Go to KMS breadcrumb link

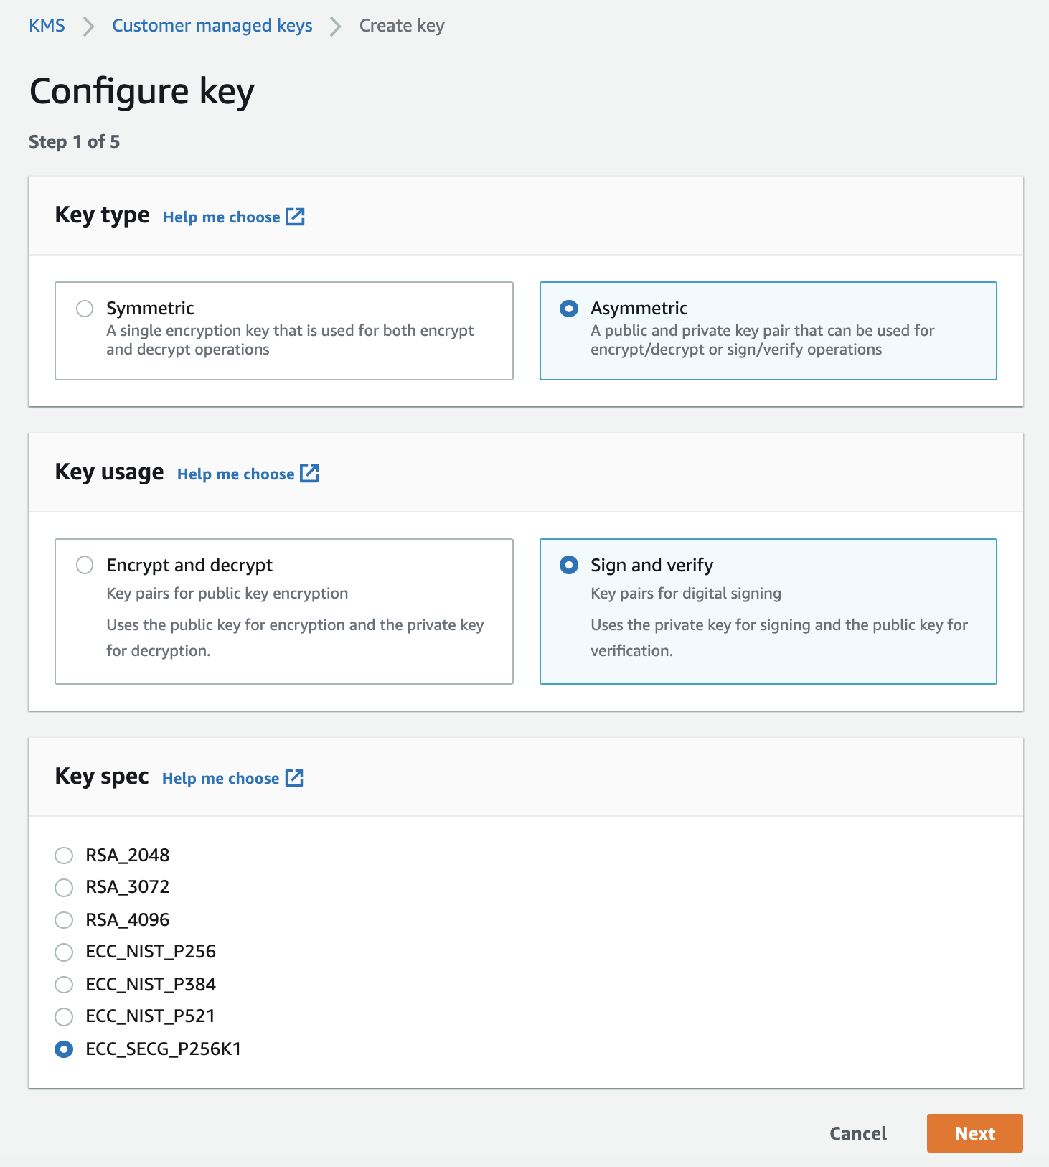click(47, 26)
